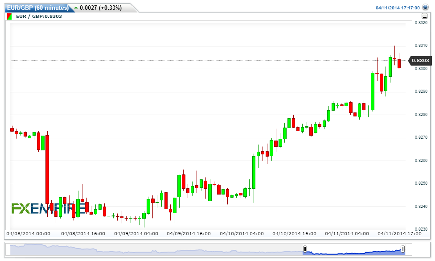
Task: Click the 0.8260 price axis label
Action: click(421, 161)
